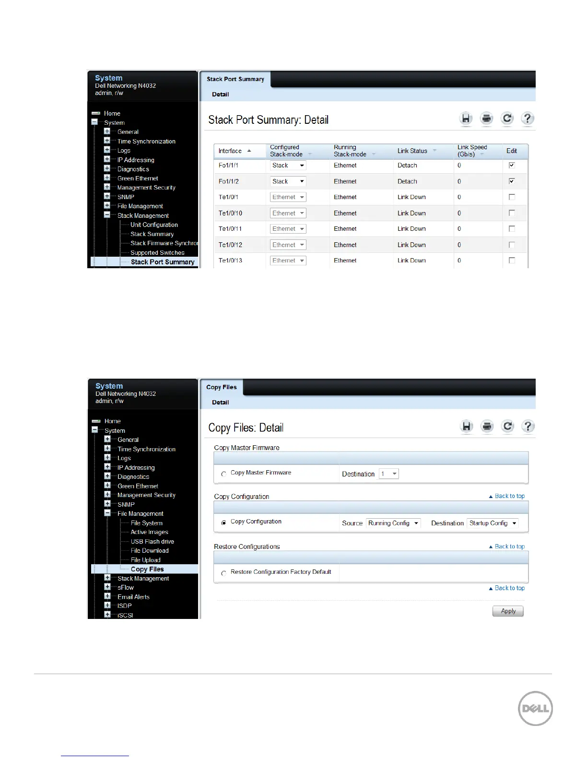Click the Dell logo at page bottom
Viewport: 587px width, 760px height.
pyautogui.click(x=535, y=708)
